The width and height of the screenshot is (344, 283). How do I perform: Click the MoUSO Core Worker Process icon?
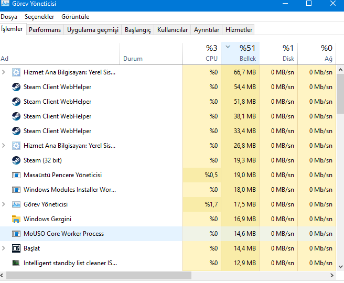click(x=16, y=234)
